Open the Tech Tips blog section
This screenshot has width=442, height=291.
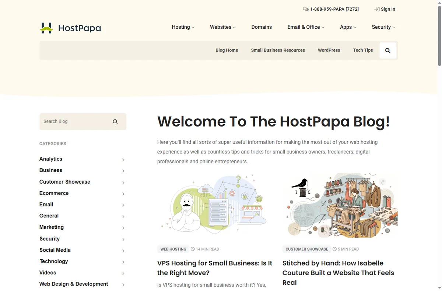pyautogui.click(x=363, y=50)
